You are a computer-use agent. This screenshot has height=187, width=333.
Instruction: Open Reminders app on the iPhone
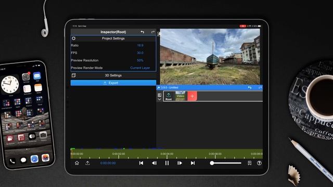27,89
